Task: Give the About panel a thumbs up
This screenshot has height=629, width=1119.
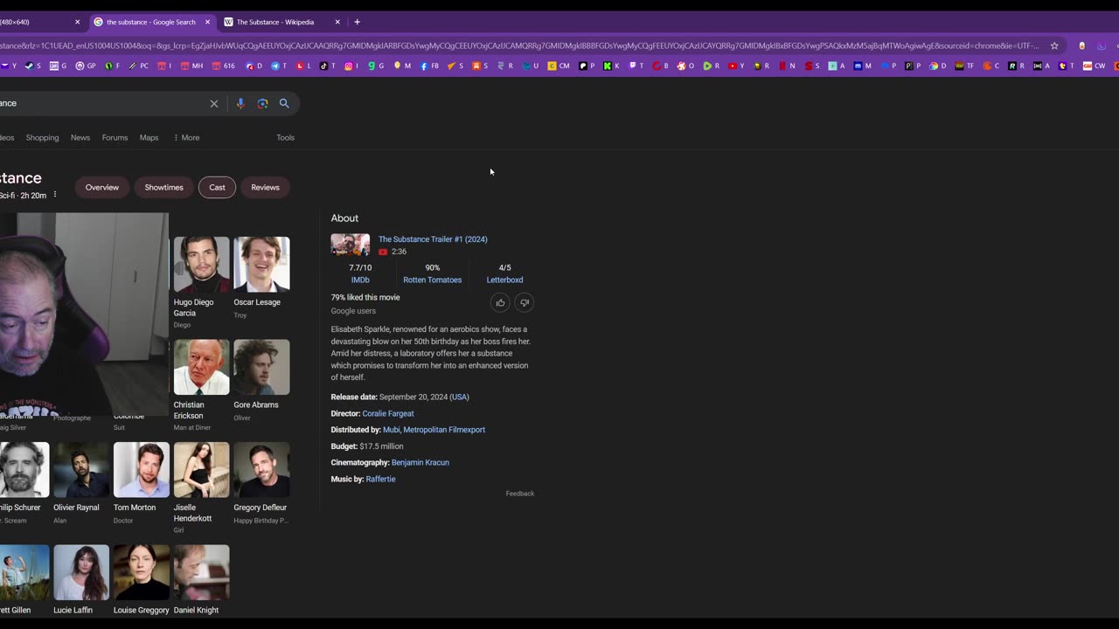Action: 500,302
